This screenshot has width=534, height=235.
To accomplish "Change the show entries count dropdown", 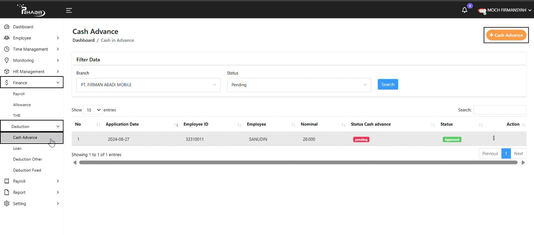I will pyautogui.click(x=93, y=110).
